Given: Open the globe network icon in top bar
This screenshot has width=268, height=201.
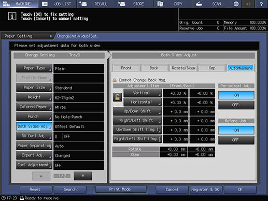Looking at the screenshot, I should coord(236,4).
